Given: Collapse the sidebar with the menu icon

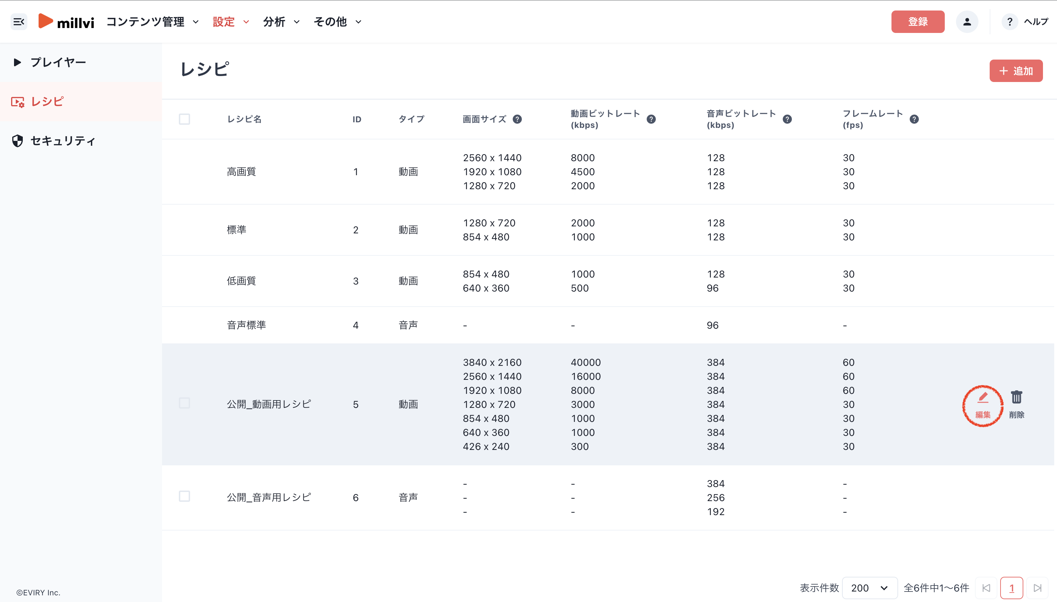Looking at the screenshot, I should coord(19,22).
